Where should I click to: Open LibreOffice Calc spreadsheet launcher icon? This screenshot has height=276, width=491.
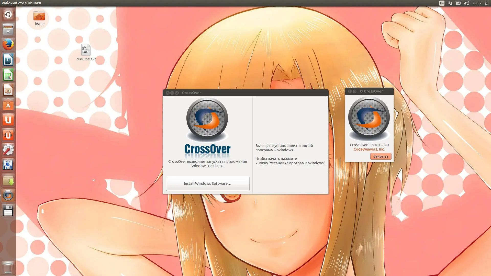point(8,75)
